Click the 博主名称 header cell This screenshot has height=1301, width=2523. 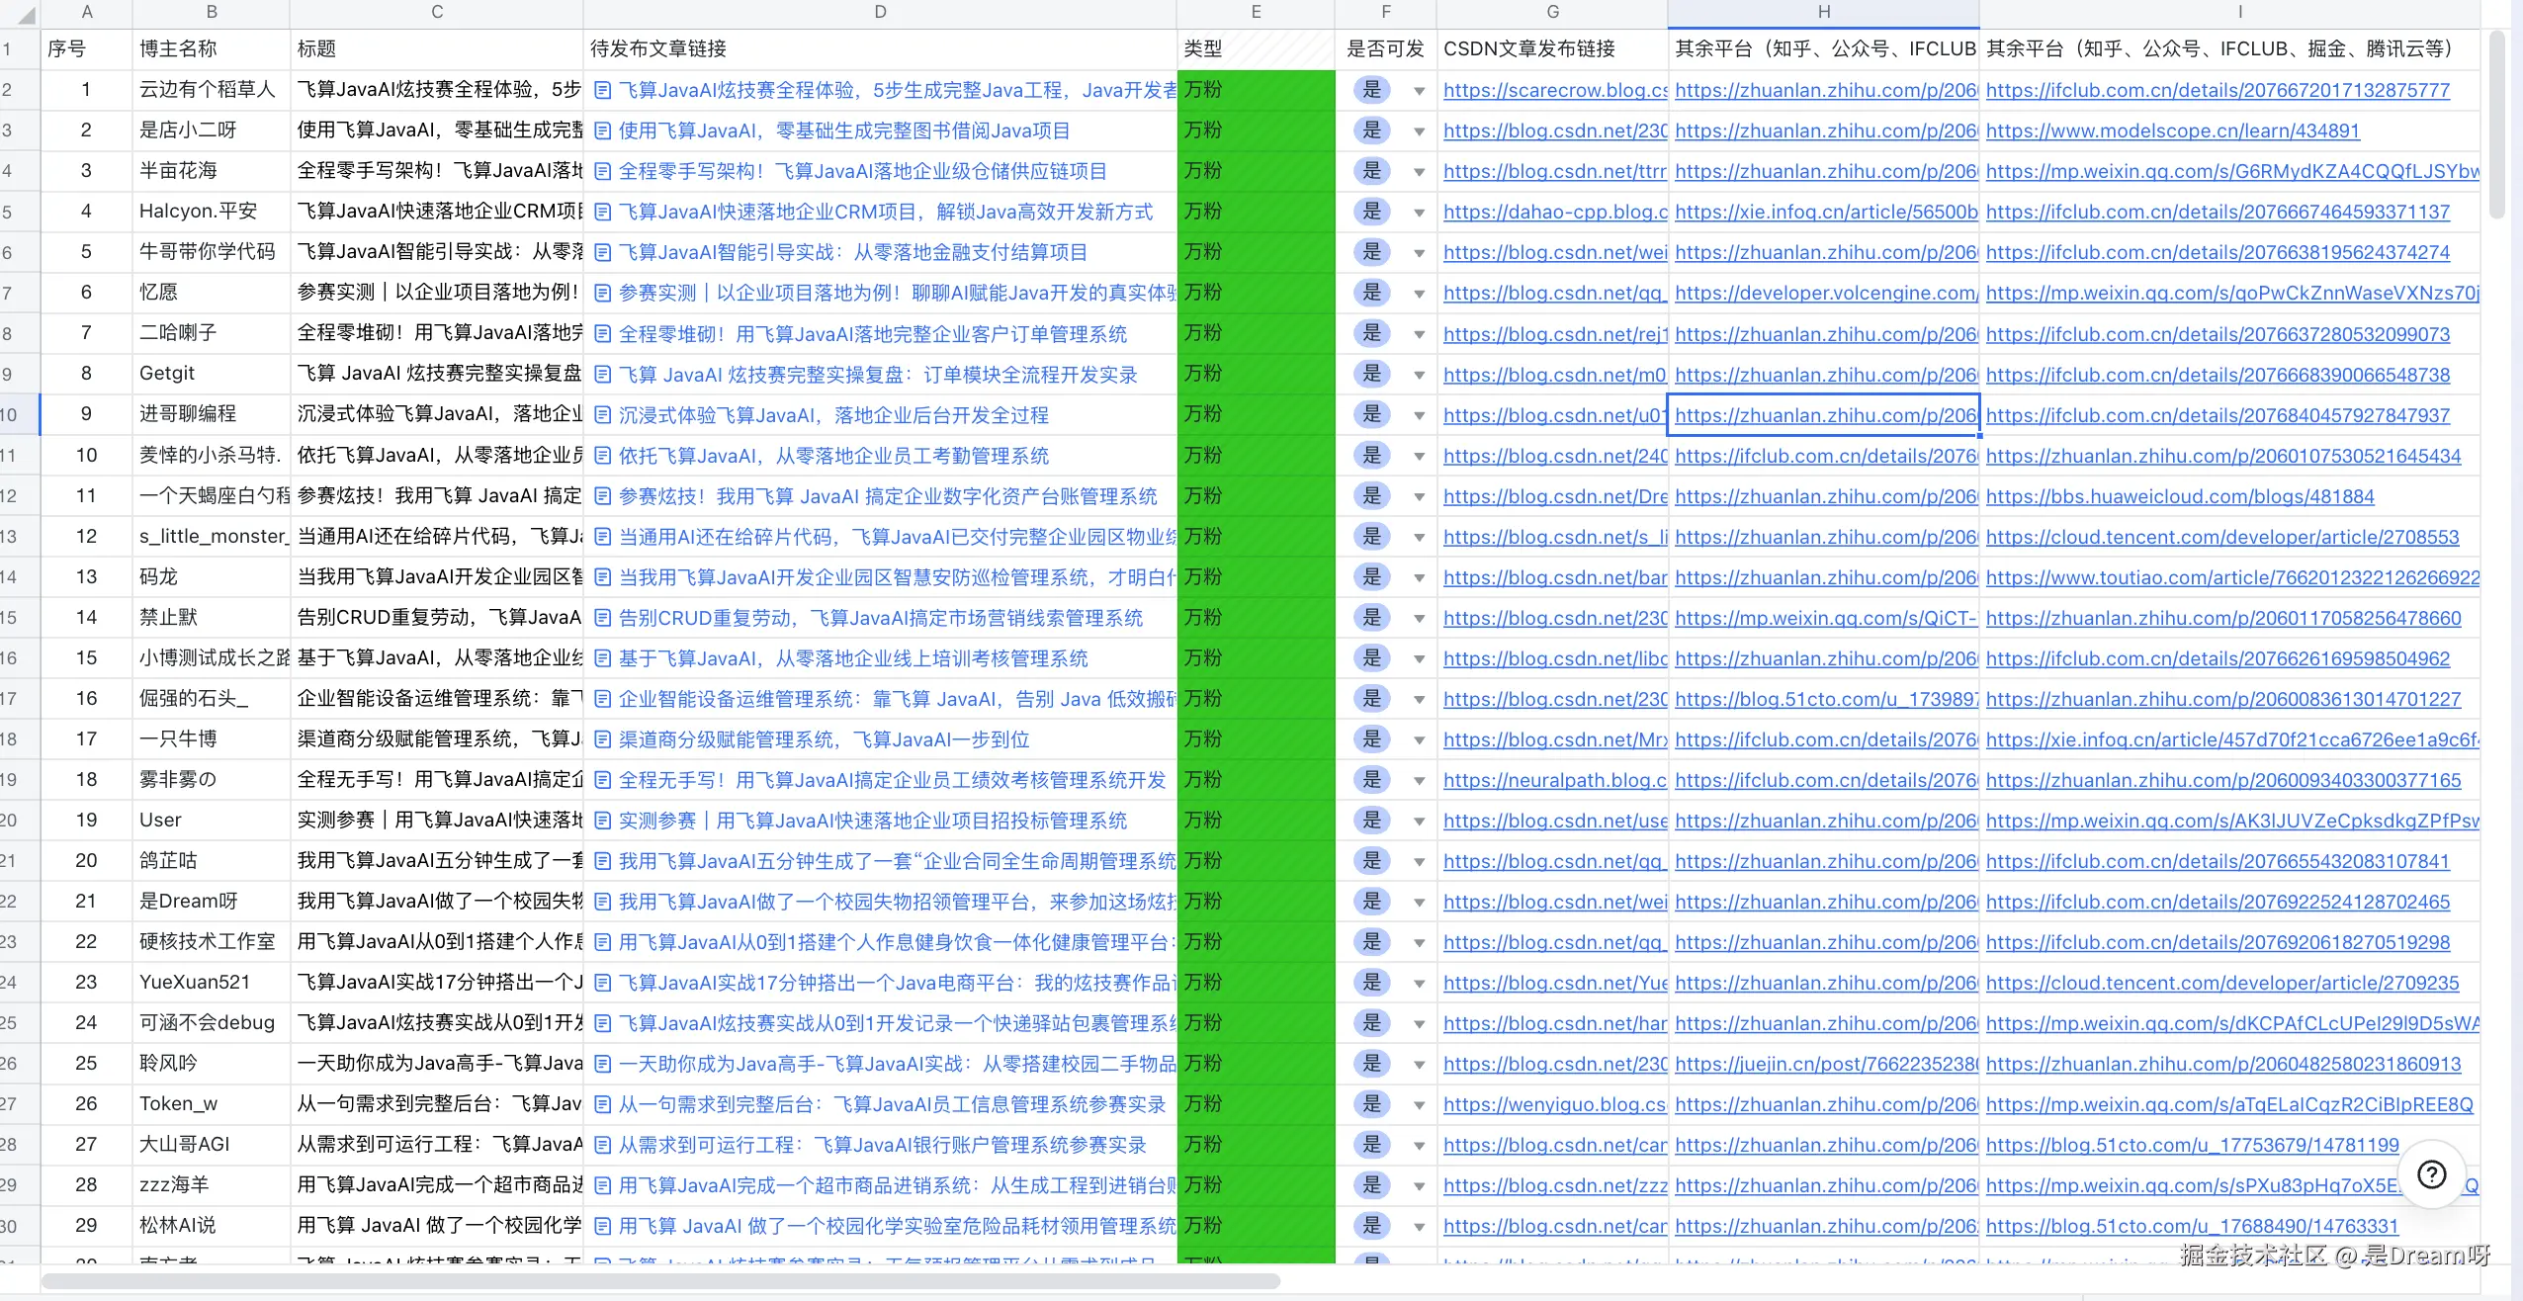coord(211,48)
